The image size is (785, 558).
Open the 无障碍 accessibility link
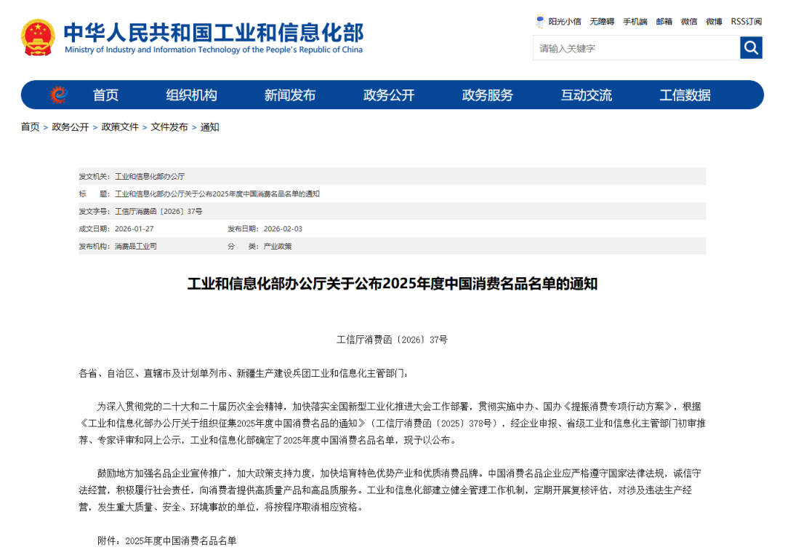[602, 22]
